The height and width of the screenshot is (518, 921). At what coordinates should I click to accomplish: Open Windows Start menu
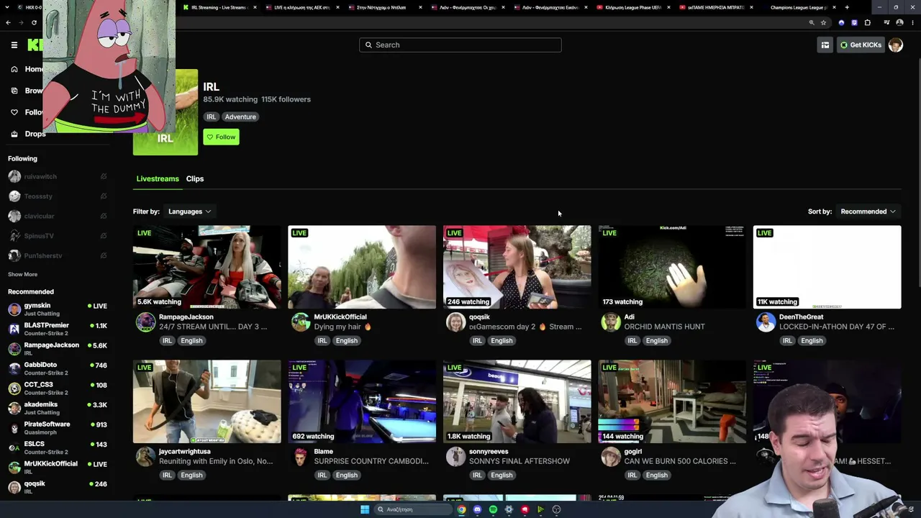365,509
